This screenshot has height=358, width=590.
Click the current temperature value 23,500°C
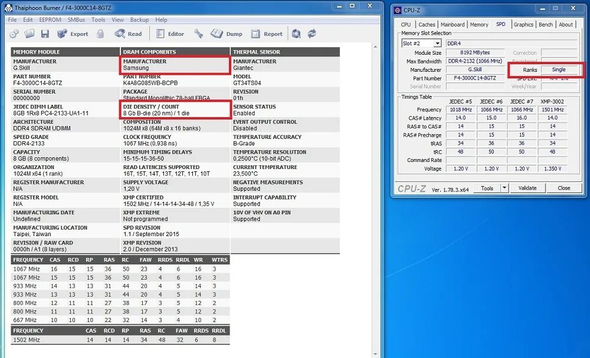pyautogui.click(x=245, y=174)
